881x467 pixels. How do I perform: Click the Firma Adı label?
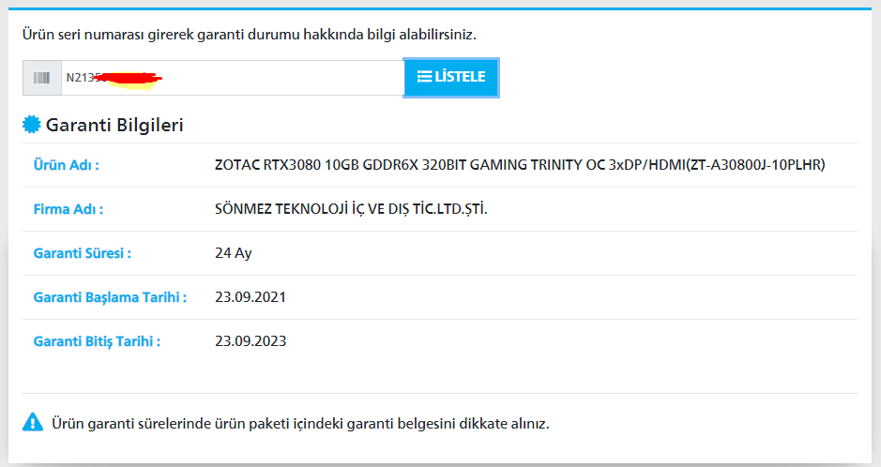point(68,209)
